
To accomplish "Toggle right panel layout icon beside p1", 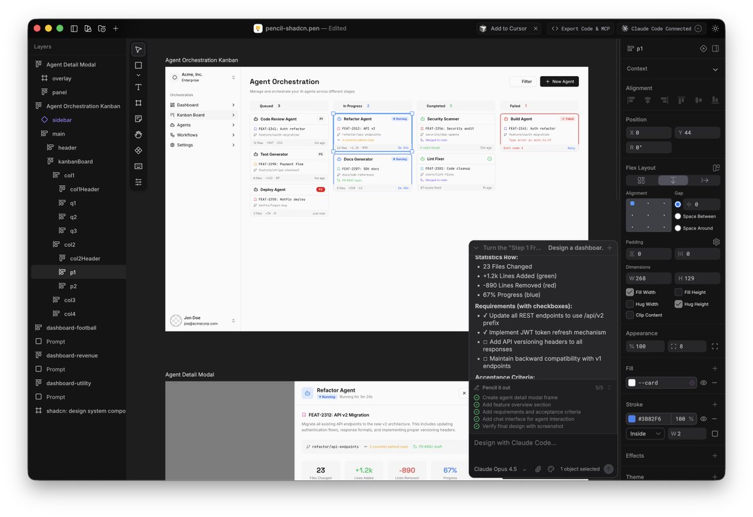I will tap(715, 48).
